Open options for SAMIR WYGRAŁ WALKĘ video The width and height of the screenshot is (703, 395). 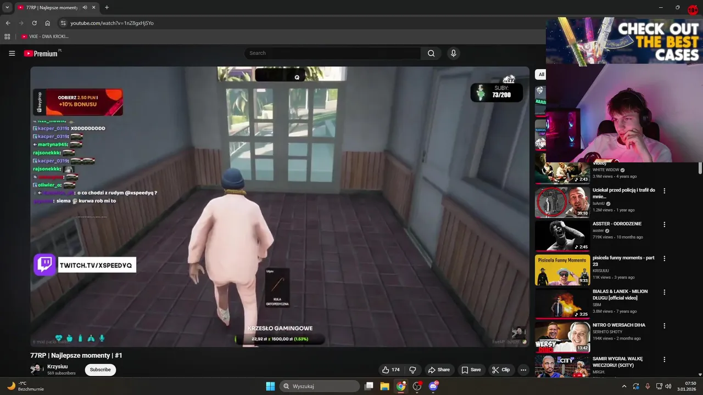click(665, 360)
